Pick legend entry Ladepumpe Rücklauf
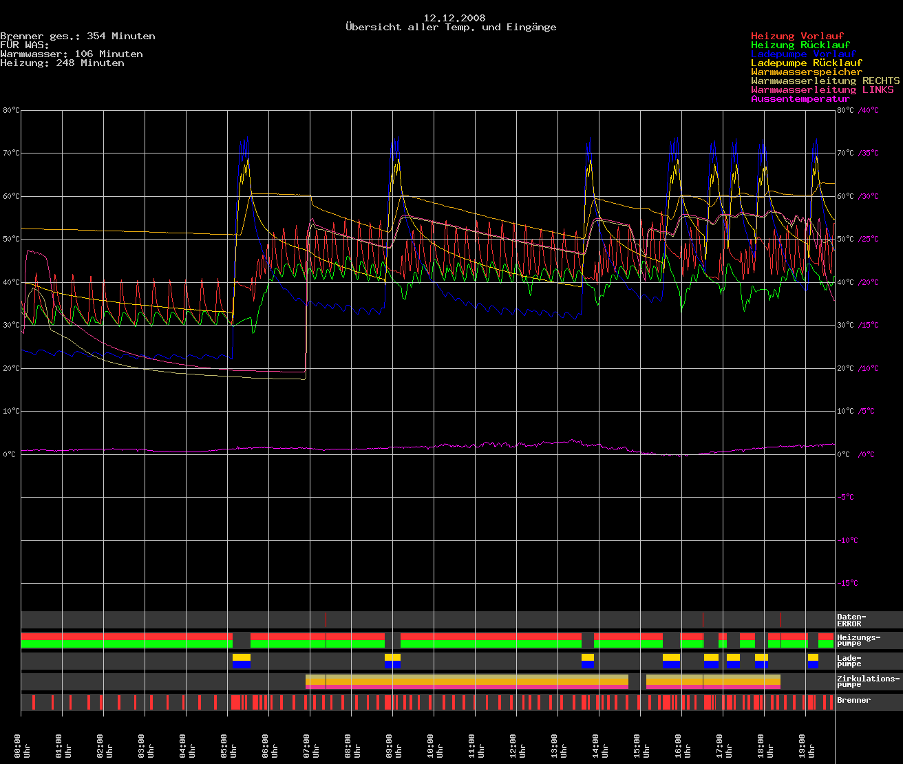The height and width of the screenshot is (764, 903). pos(807,63)
